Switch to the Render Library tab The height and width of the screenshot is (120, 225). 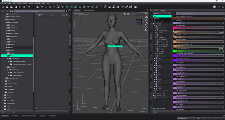(89, 10)
